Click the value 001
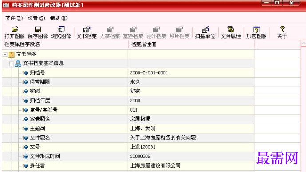The width and height of the screenshot is (306, 172). 134,110
